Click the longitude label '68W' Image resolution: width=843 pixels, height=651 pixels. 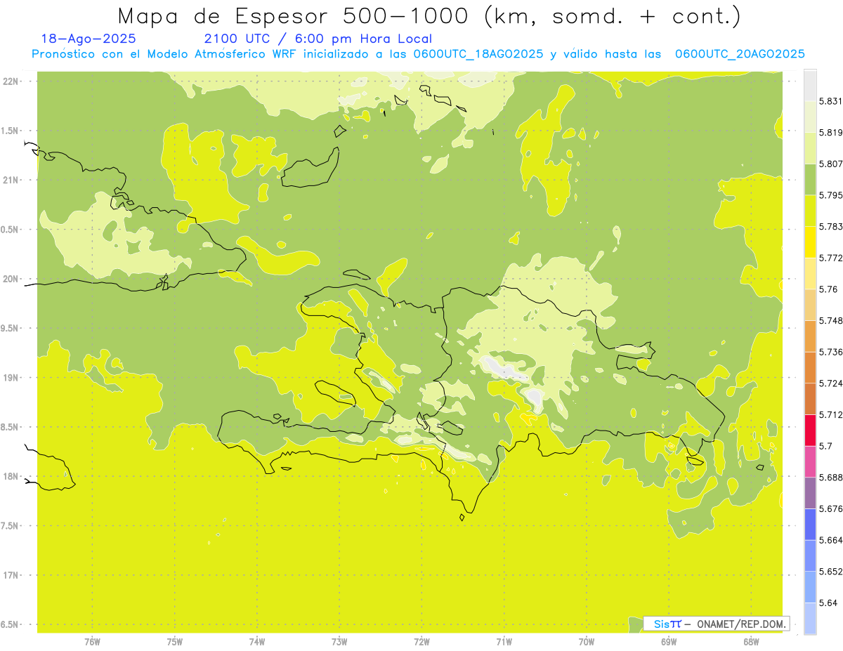[x=751, y=642]
